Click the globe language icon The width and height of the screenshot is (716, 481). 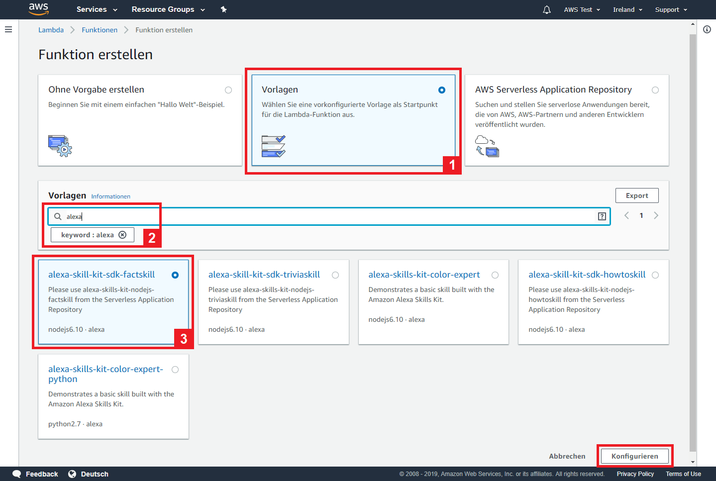[72, 474]
